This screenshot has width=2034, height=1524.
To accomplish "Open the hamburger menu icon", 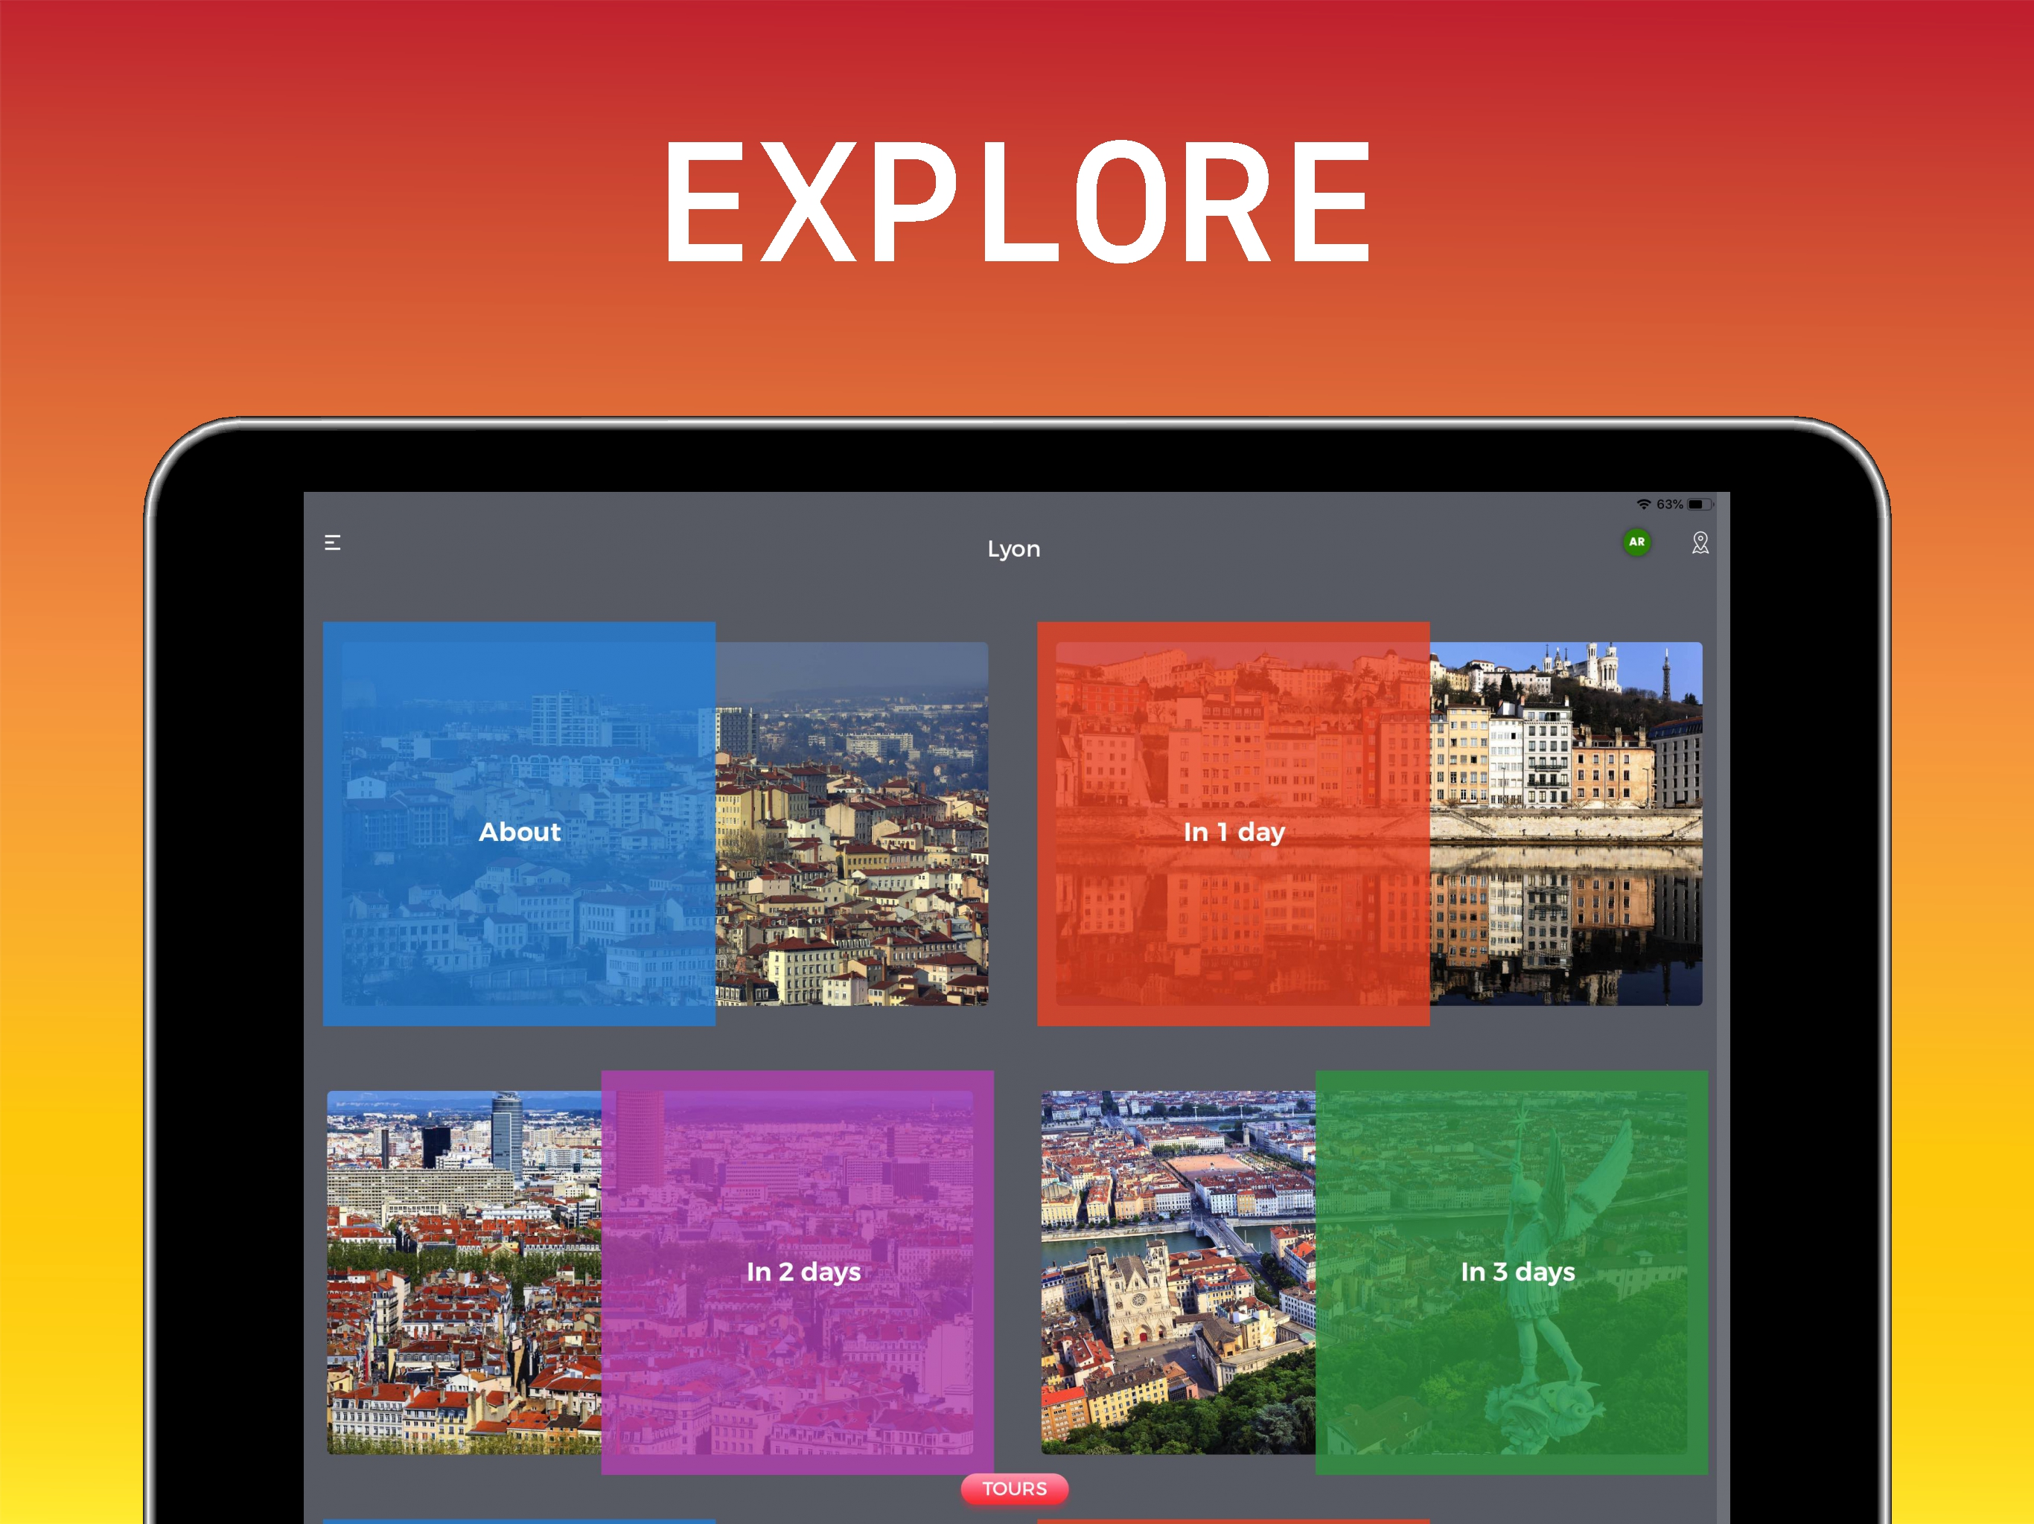I will pyautogui.click(x=333, y=543).
